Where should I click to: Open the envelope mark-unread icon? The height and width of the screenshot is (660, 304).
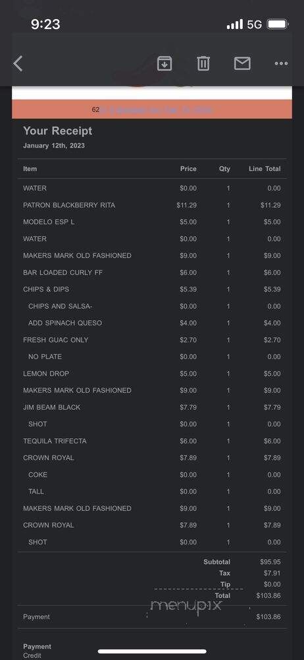pyautogui.click(x=242, y=63)
